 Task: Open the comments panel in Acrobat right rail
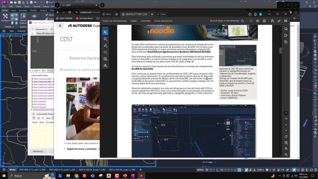pyautogui.click(x=286, y=29)
